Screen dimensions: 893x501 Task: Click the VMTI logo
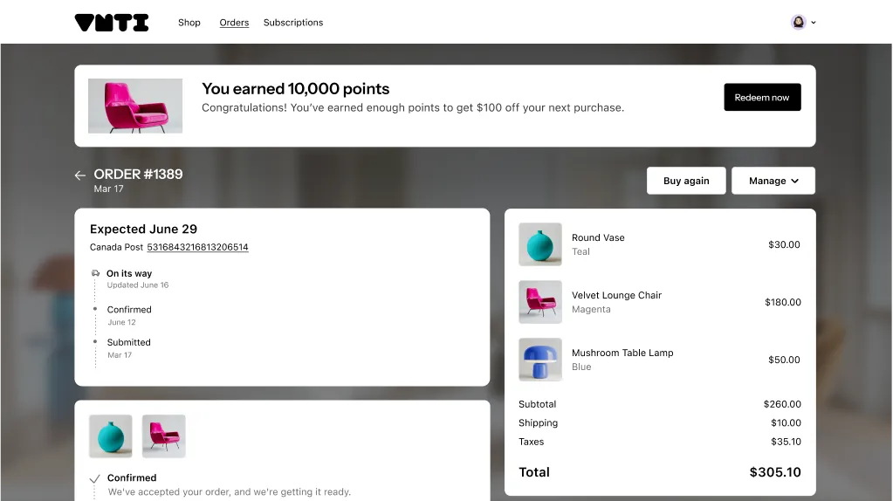(112, 23)
